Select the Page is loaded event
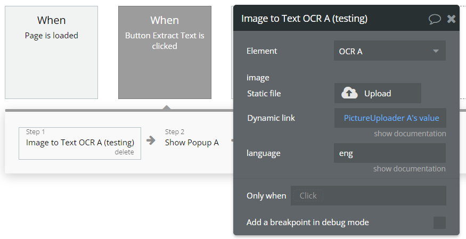The width and height of the screenshot is (466, 239). (52, 52)
